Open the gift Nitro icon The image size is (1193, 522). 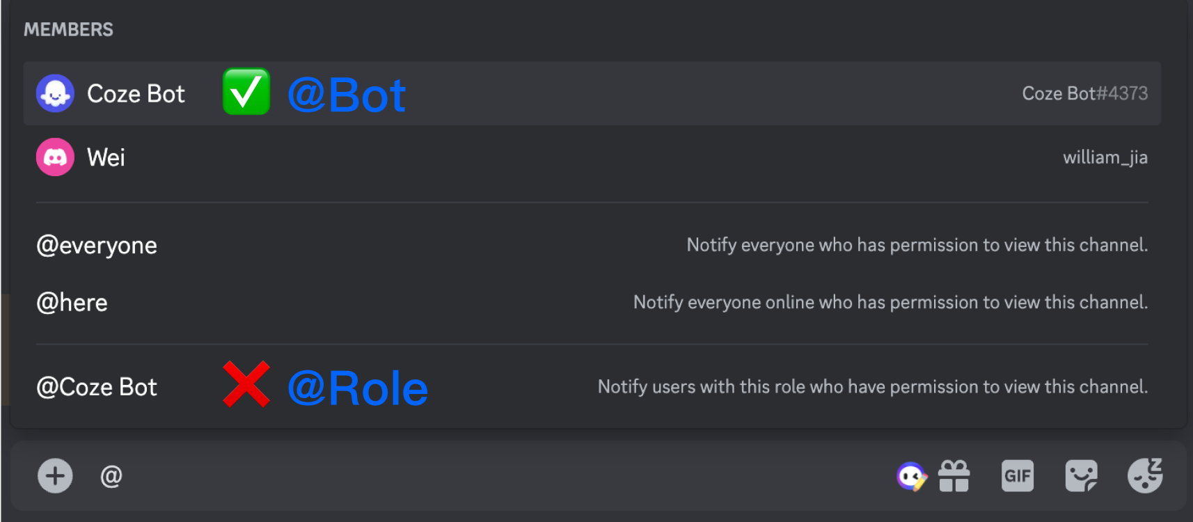(954, 476)
